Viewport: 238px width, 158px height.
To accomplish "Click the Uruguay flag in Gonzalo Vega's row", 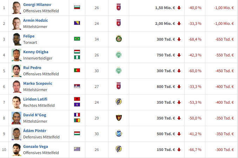I will (77, 149).
